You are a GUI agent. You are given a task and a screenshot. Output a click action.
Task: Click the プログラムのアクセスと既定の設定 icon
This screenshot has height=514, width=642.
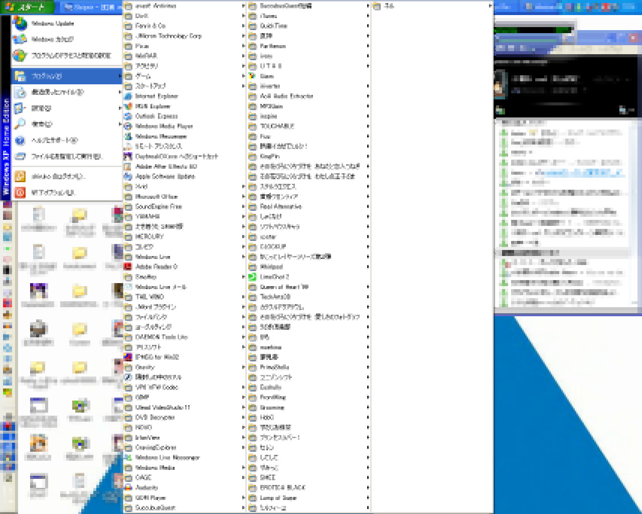(x=20, y=55)
